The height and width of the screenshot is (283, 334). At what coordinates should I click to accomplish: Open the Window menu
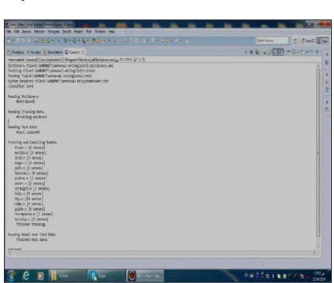click(x=100, y=31)
